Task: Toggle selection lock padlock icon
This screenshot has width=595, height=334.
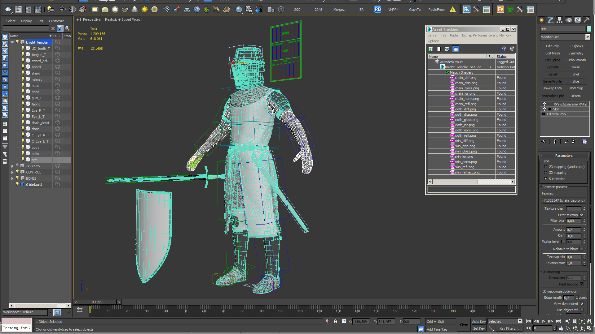Action: [335, 322]
